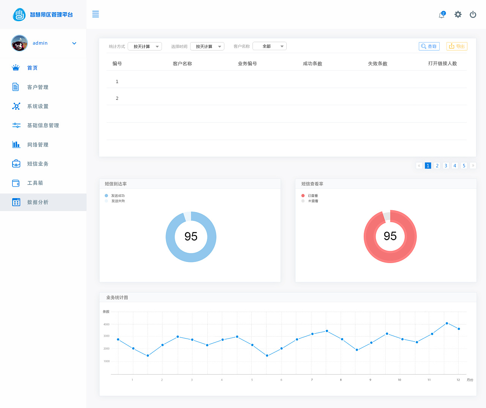This screenshot has width=486, height=408.
Task: Click the briefcase icon for 短信业务
Action: (16, 164)
